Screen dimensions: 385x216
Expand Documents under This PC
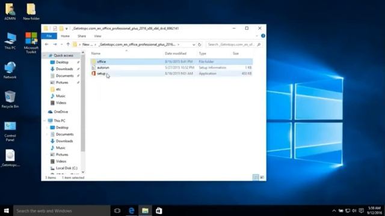[47, 134]
